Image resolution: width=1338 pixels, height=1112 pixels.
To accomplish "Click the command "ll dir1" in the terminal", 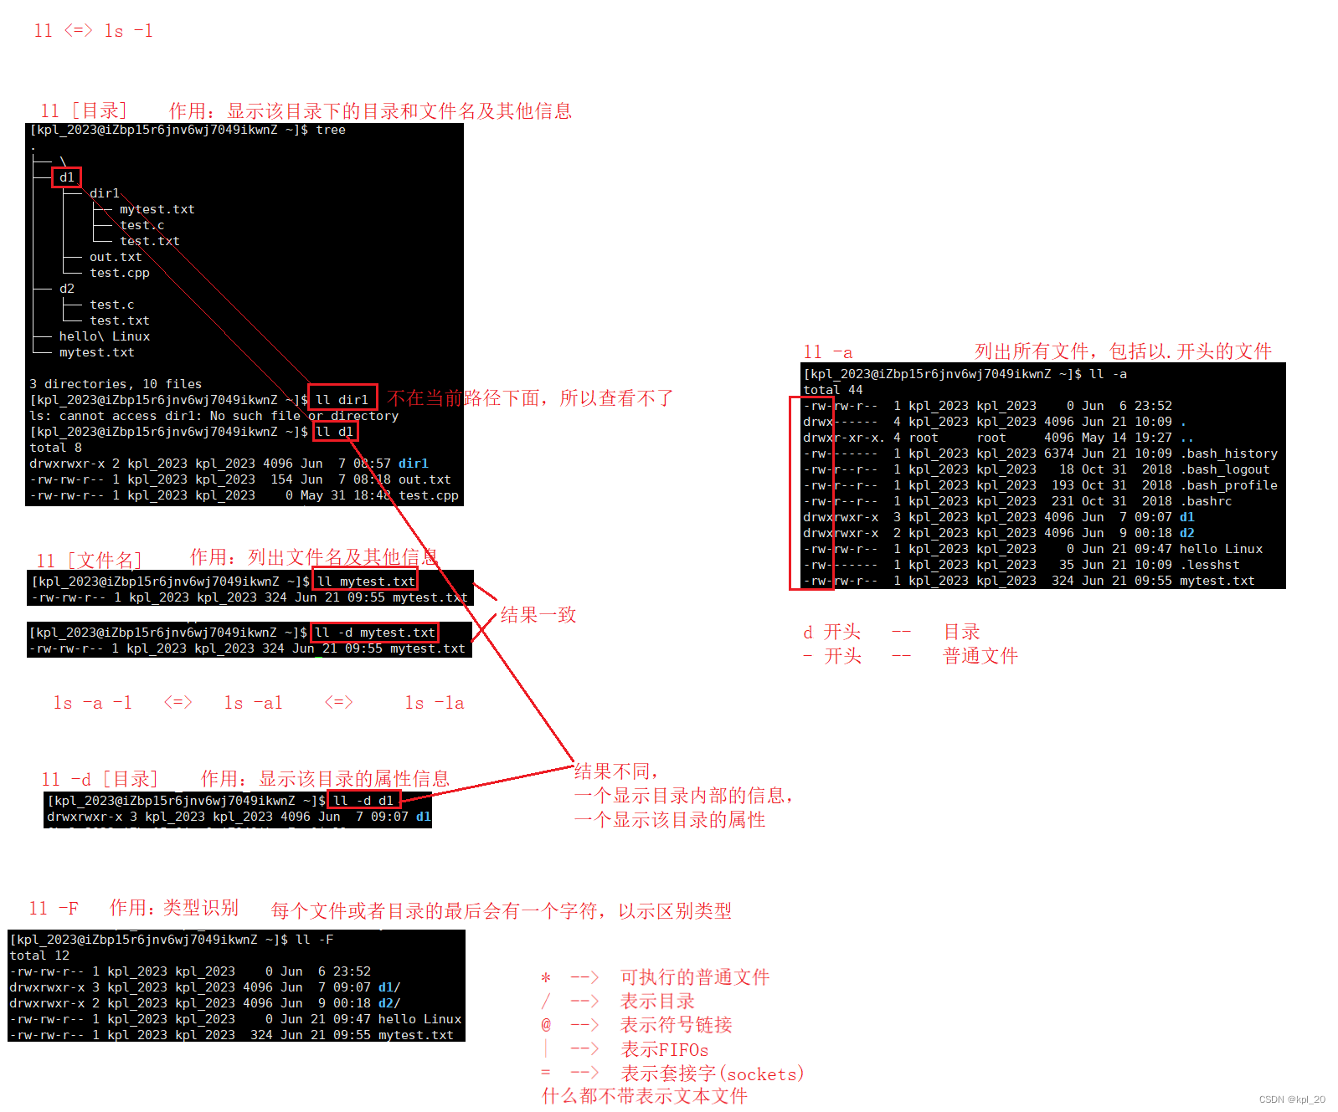I will pyautogui.click(x=342, y=400).
